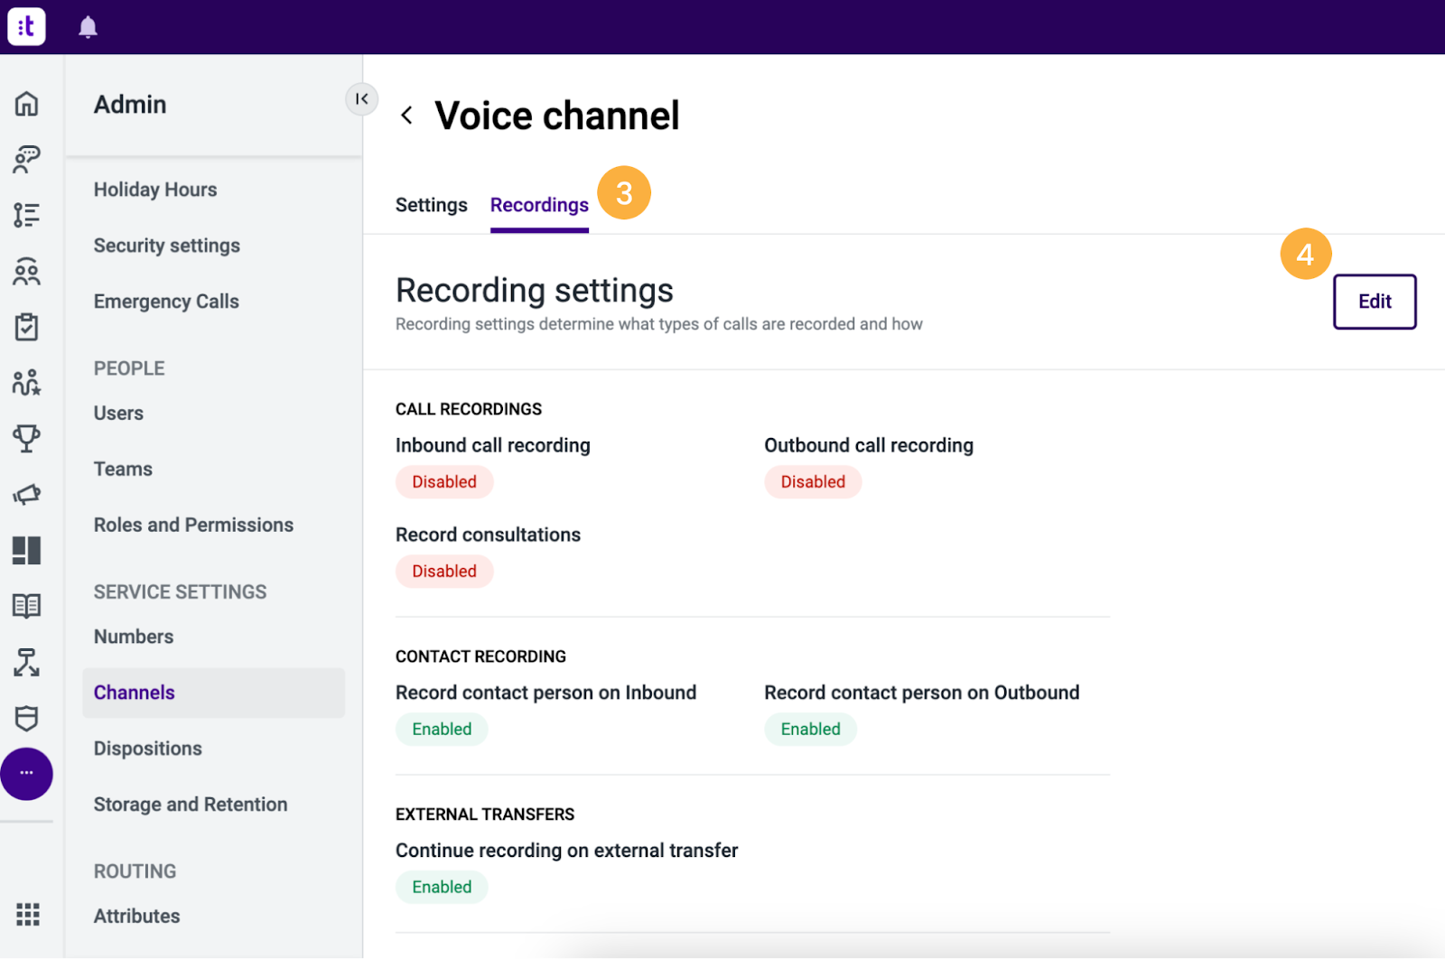Viewport: 1445px width, 959px height.
Task: Select the workflow routing icon in sidebar
Action: pos(27,662)
